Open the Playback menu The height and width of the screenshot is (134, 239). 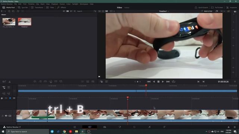55,4
